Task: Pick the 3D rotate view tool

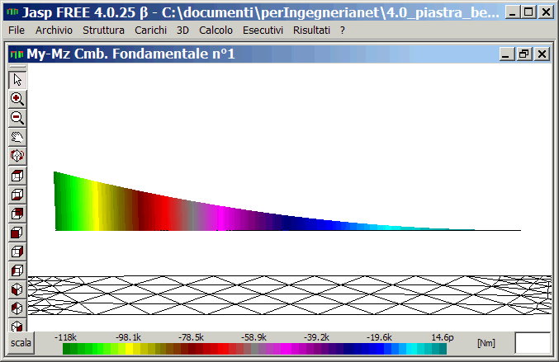Action: pos(17,156)
